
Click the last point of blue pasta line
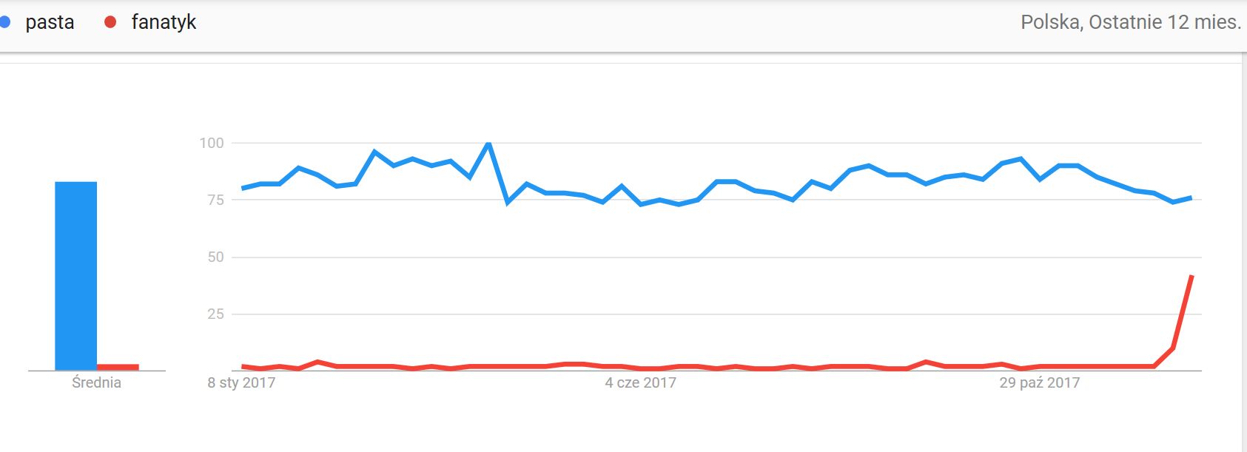click(x=1191, y=198)
